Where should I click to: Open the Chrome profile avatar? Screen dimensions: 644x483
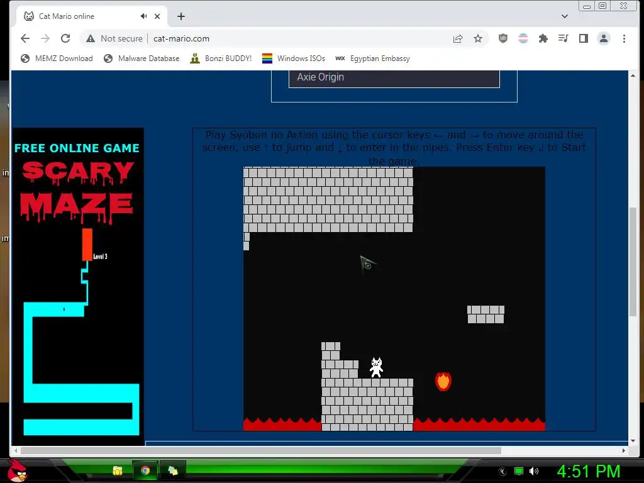tap(603, 38)
